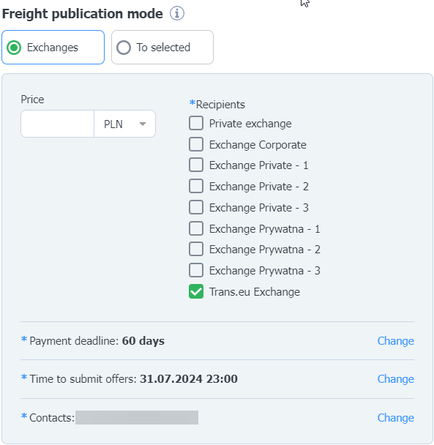Screen dimensions: 434x445
Task: Select the Exchanges radio option
Action: pos(53,48)
